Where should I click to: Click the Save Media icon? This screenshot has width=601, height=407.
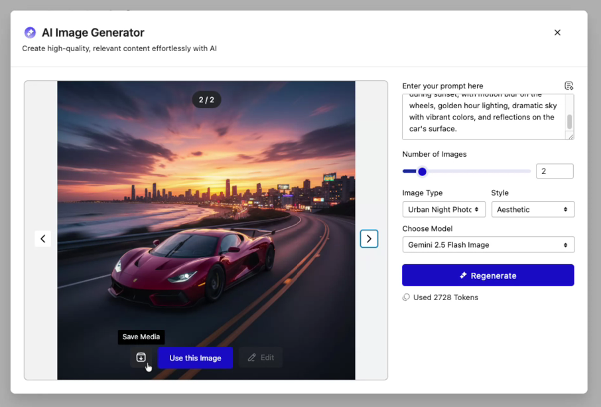coord(141,357)
